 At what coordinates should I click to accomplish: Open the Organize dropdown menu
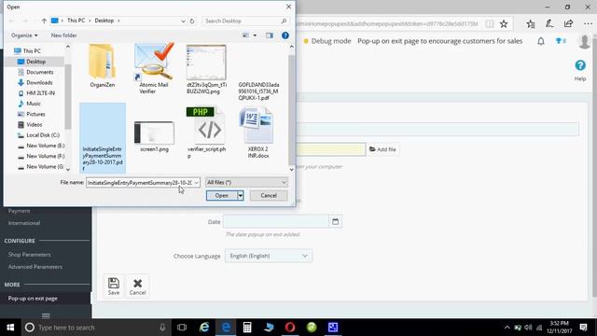(24, 35)
